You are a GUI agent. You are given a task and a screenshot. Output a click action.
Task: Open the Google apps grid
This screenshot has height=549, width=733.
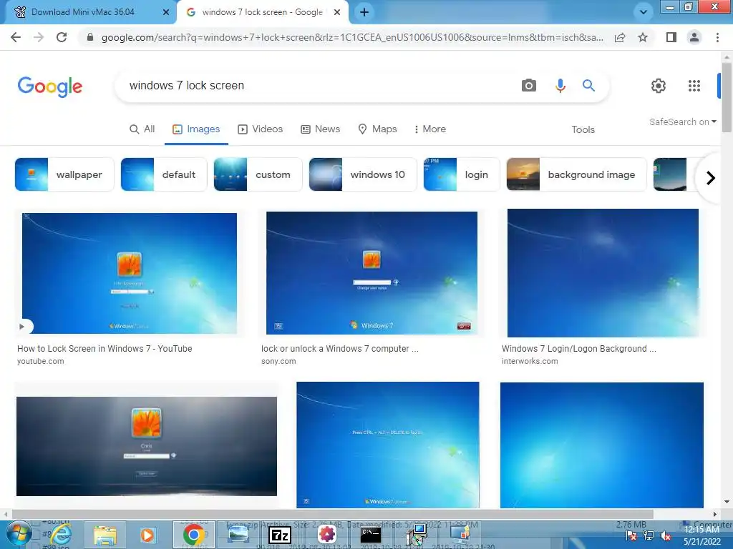pyautogui.click(x=694, y=86)
